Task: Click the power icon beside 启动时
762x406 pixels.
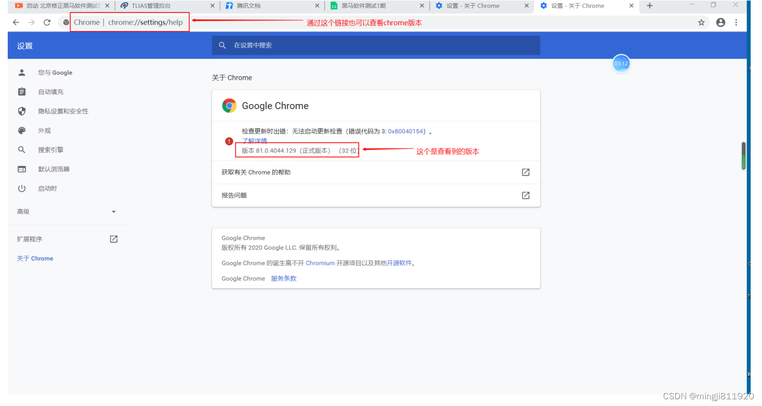Action: [22, 189]
